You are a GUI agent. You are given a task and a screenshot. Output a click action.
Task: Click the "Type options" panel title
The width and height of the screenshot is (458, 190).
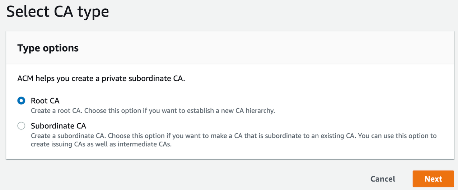tap(48, 48)
